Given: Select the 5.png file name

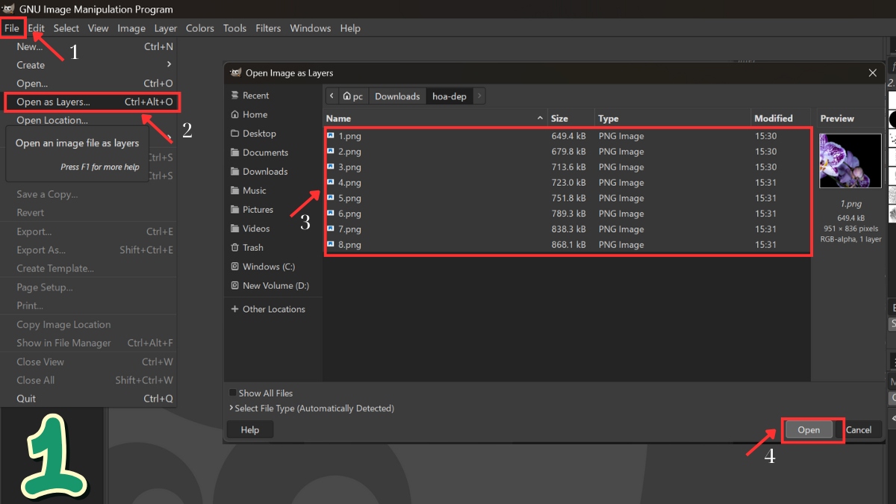Looking at the screenshot, I should tap(349, 199).
